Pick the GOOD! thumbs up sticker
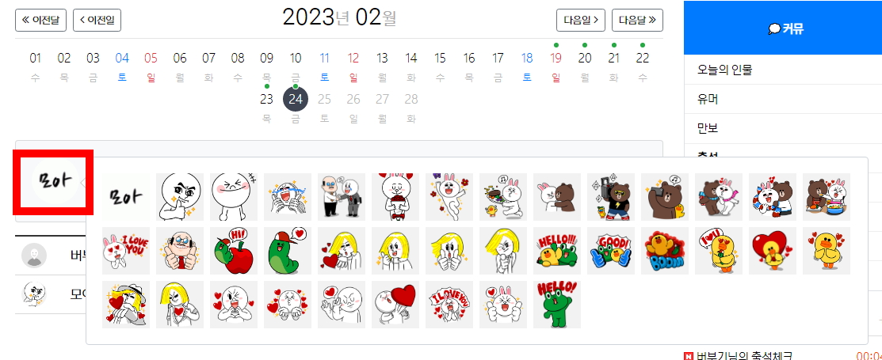Viewport: 882px width, 360px height. pos(611,251)
